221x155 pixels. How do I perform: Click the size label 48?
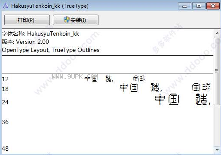(x=5, y=149)
